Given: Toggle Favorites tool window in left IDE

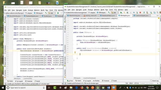Looking at the screenshot, I should click(5, 74).
